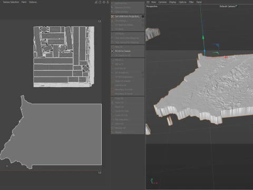Select the Add UV Pins command
This screenshot has height=190, width=253.
click(128, 3)
